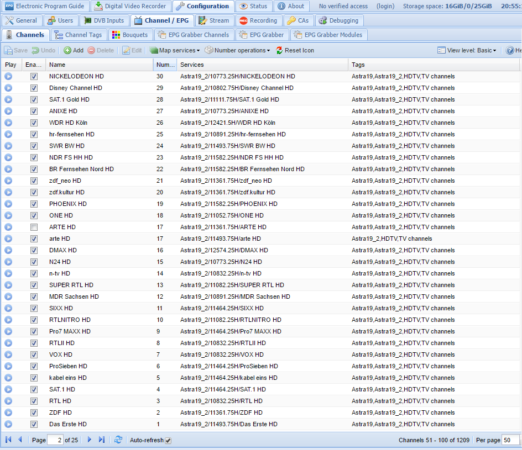Play the ANIXE HD channel
Image resolution: width=522 pixels, height=450 pixels.
8,112
